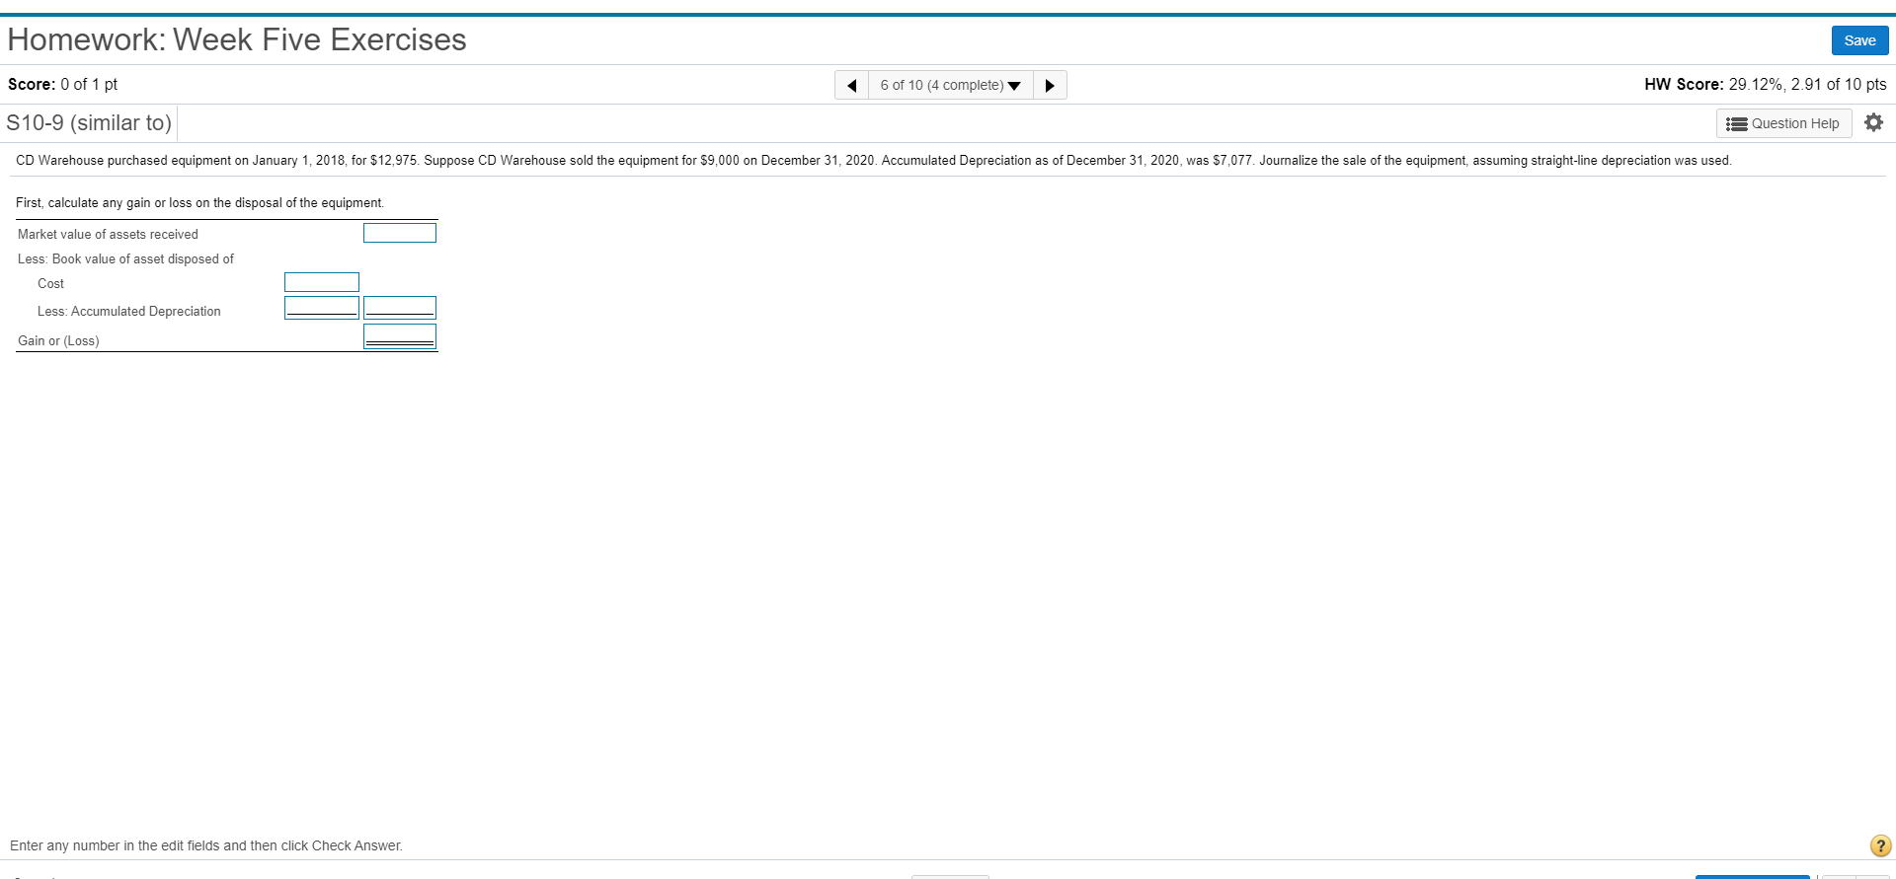Select the Gain or (Loss) input field
This screenshot has width=1896, height=879.
point(400,336)
